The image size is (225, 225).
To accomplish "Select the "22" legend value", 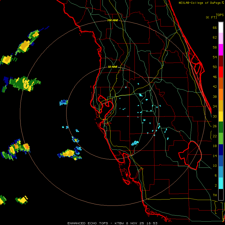I will [x=215, y=136].
